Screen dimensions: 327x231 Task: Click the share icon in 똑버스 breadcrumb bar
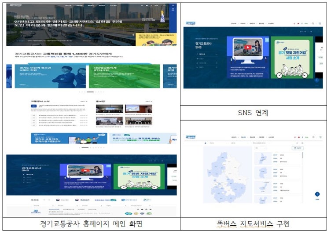click(x=297, y=143)
